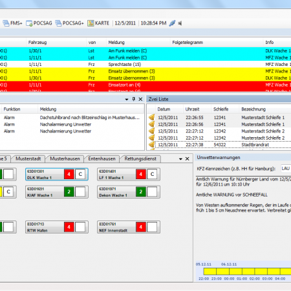This screenshot has width=291, height=291.
Task: Select the NEF Innenstadt vehicle tile
Action: (129, 227)
